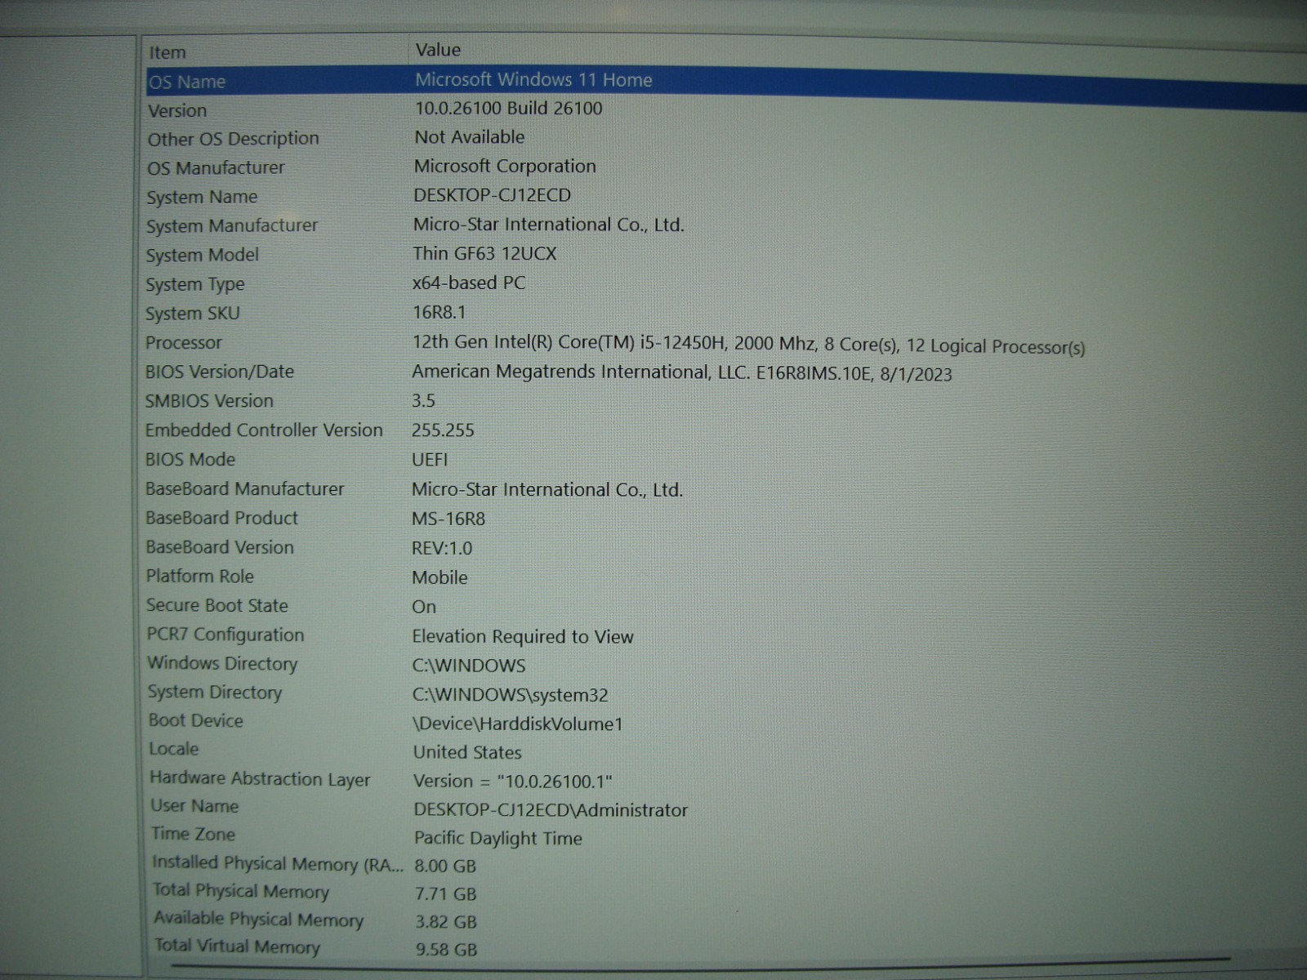
Task: Click the 3.5 SMBIOS value
Action: pyautogui.click(x=423, y=401)
